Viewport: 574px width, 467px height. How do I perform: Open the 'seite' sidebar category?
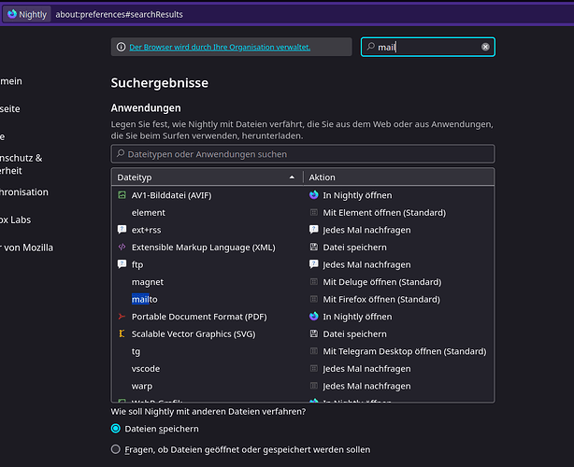click(x=10, y=108)
